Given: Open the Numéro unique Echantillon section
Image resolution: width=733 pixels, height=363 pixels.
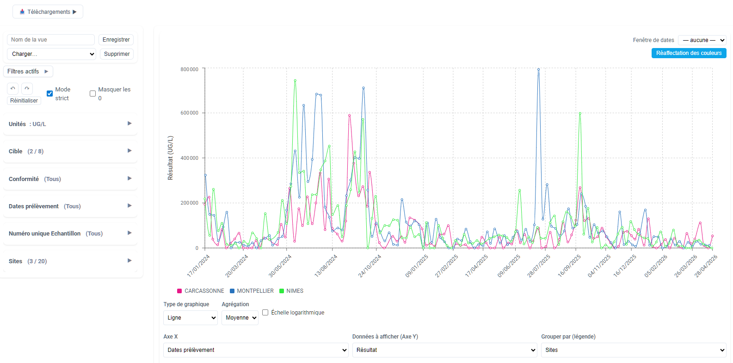Looking at the screenshot, I should coord(70,233).
